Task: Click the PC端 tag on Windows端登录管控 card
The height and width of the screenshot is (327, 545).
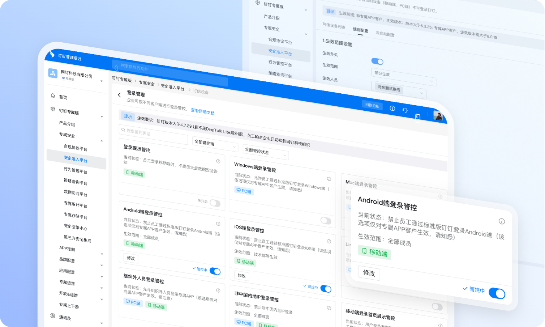Action: click(x=244, y=191)
